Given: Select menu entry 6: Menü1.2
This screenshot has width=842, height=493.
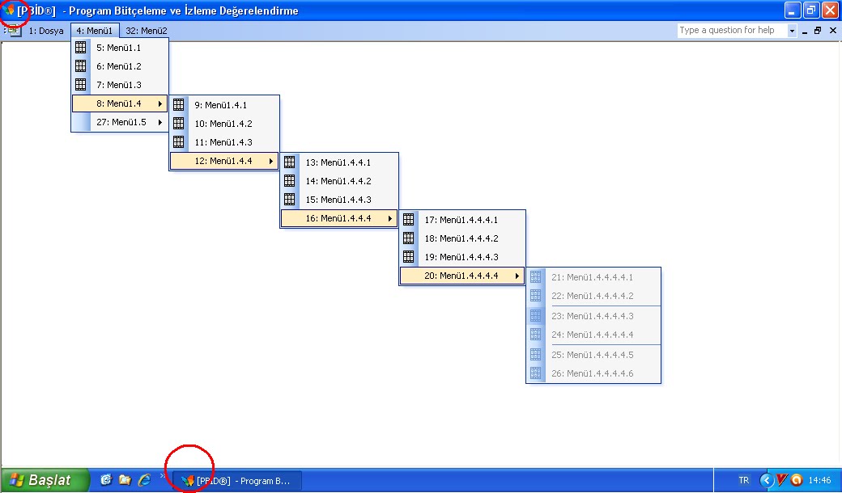Looking at the screenshot, I should (x=120, y=66).
